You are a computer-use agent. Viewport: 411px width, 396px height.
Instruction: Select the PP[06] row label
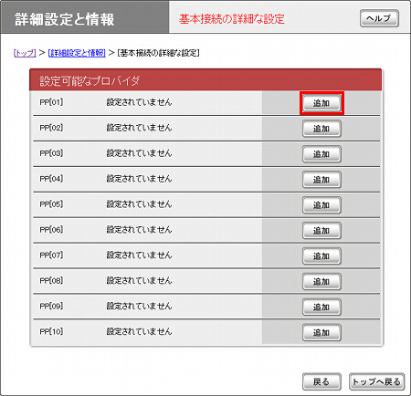point(51,230)
